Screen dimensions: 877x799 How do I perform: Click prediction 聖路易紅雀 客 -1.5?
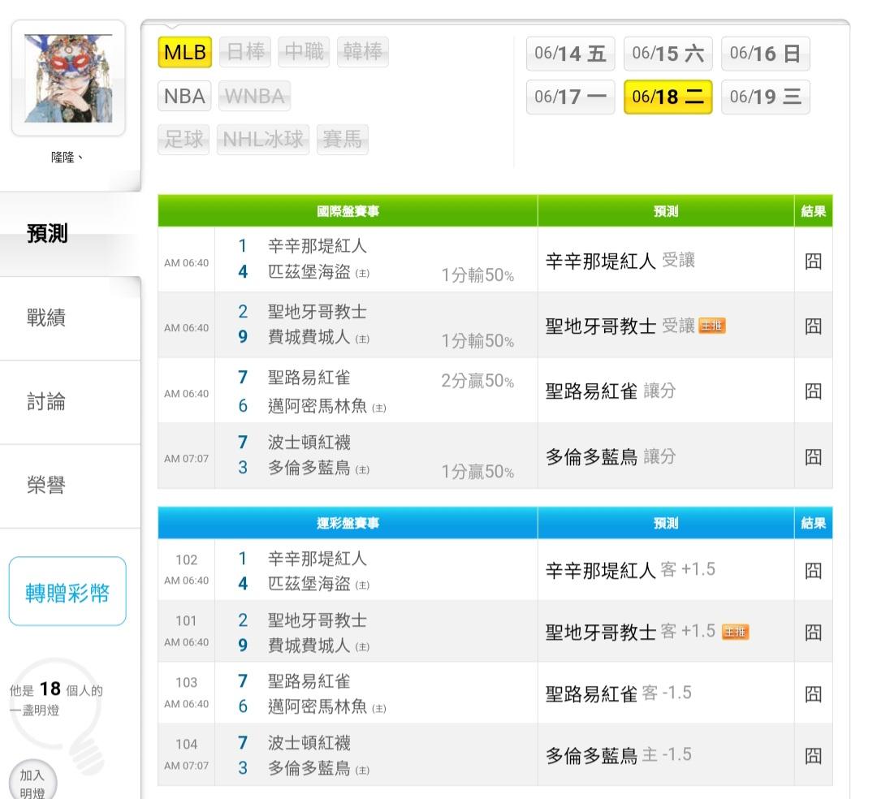click(619, 694)
